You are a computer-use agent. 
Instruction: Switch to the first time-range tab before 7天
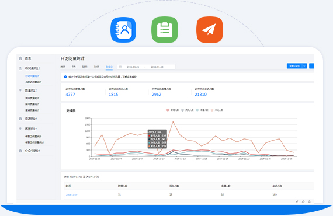click(63, 67)
